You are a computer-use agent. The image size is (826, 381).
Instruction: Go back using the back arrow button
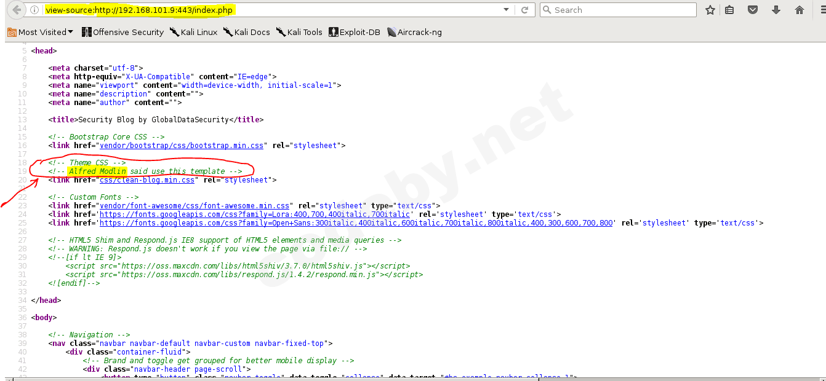(x=17, y=10)
